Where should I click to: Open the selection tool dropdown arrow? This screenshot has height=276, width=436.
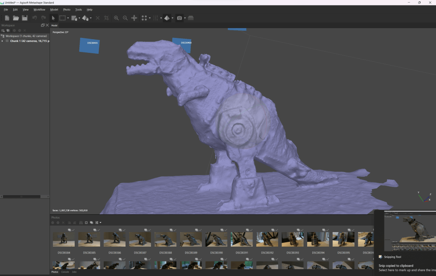[x=68, y=18]
